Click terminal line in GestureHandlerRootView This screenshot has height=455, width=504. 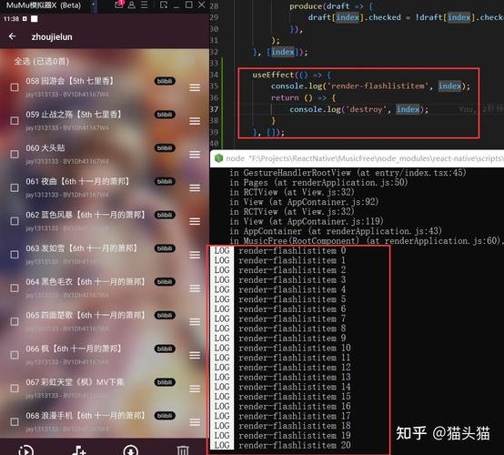tap(348, 173)
